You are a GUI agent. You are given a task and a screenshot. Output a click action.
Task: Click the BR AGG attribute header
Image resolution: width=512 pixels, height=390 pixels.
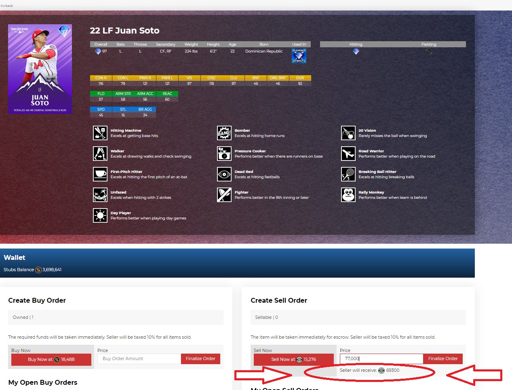coord(145,110)
